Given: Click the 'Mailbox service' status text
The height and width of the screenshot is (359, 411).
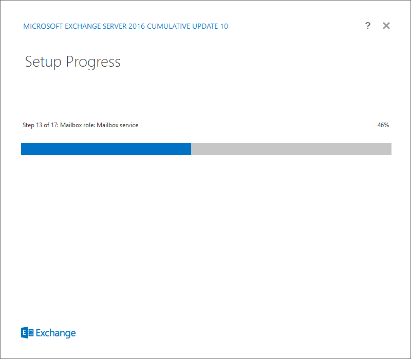Looking at the screenshot, I should point(118,125).
